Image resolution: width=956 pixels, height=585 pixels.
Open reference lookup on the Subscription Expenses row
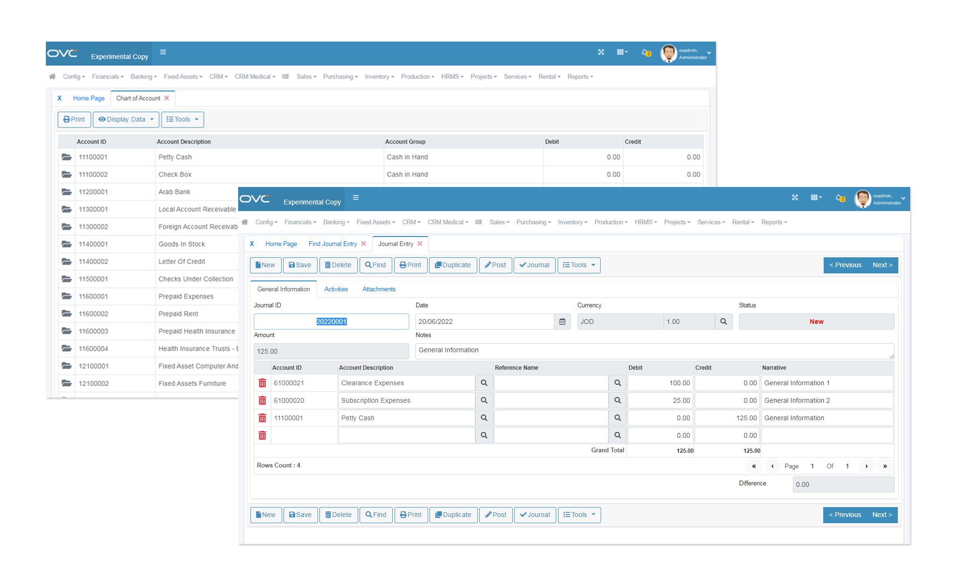pyautogui.click(x=617, y=400)
